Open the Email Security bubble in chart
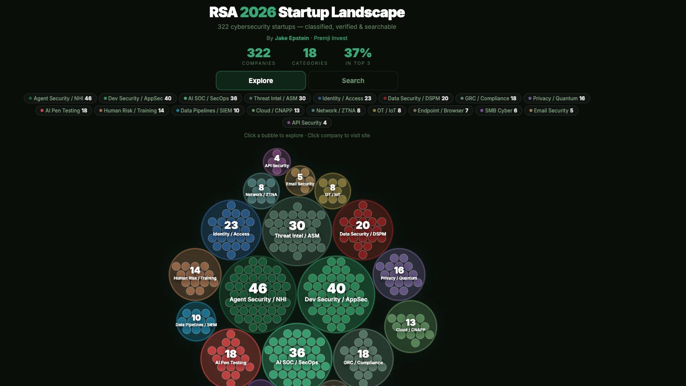 (300, 180)
